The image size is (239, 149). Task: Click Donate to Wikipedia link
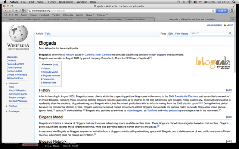[x=17, y=74]
